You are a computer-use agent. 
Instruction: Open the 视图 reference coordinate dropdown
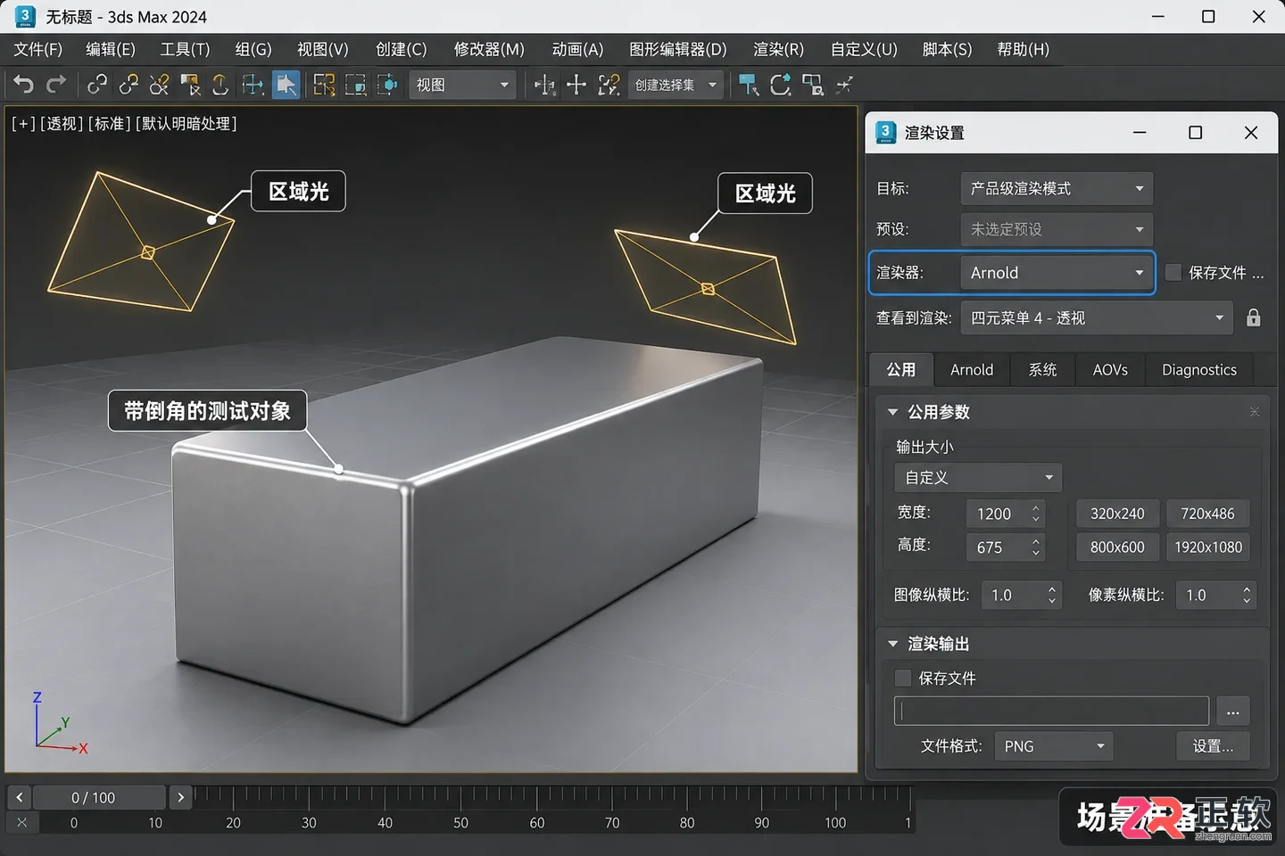tap(462, 85)
